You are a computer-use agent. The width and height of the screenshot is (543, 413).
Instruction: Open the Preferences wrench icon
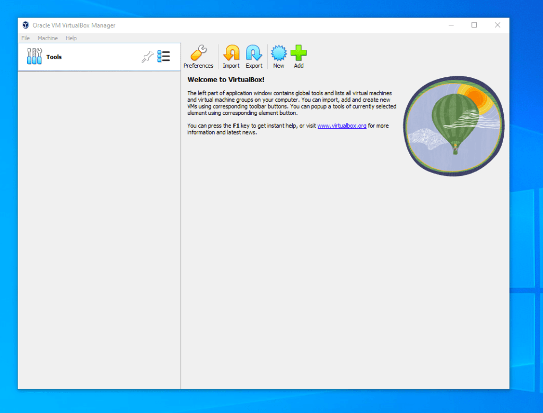click(198, 53)
